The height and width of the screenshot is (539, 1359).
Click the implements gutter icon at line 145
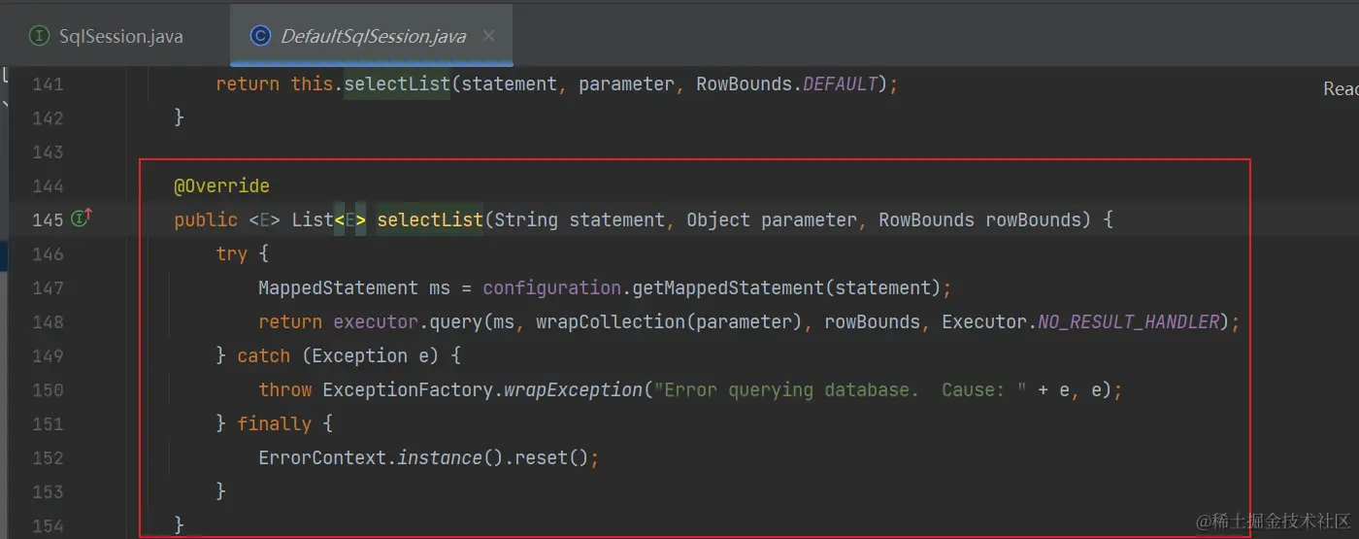coord(83,219)
